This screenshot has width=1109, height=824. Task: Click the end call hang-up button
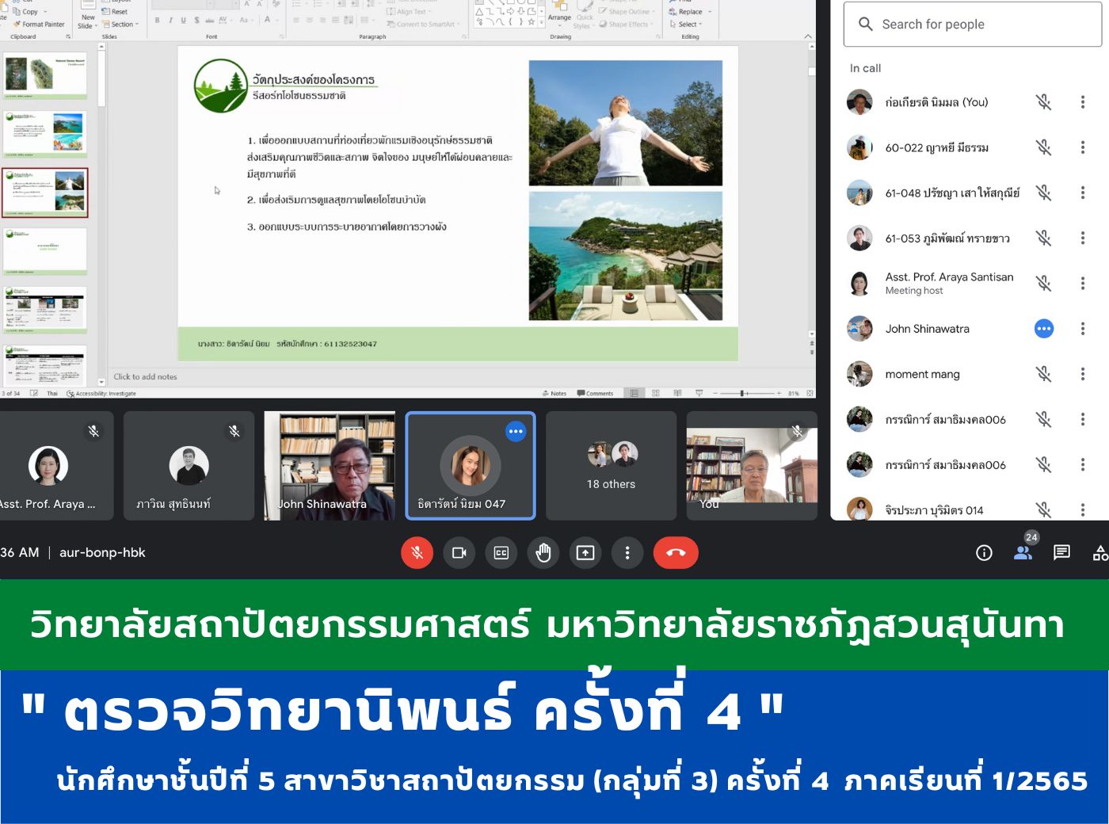pos(675,553)
